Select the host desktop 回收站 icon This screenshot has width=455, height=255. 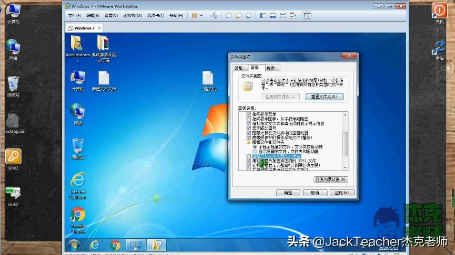click(13, 86)
